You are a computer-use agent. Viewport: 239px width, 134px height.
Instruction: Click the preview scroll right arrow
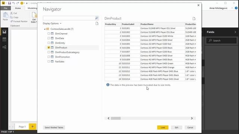192,118
